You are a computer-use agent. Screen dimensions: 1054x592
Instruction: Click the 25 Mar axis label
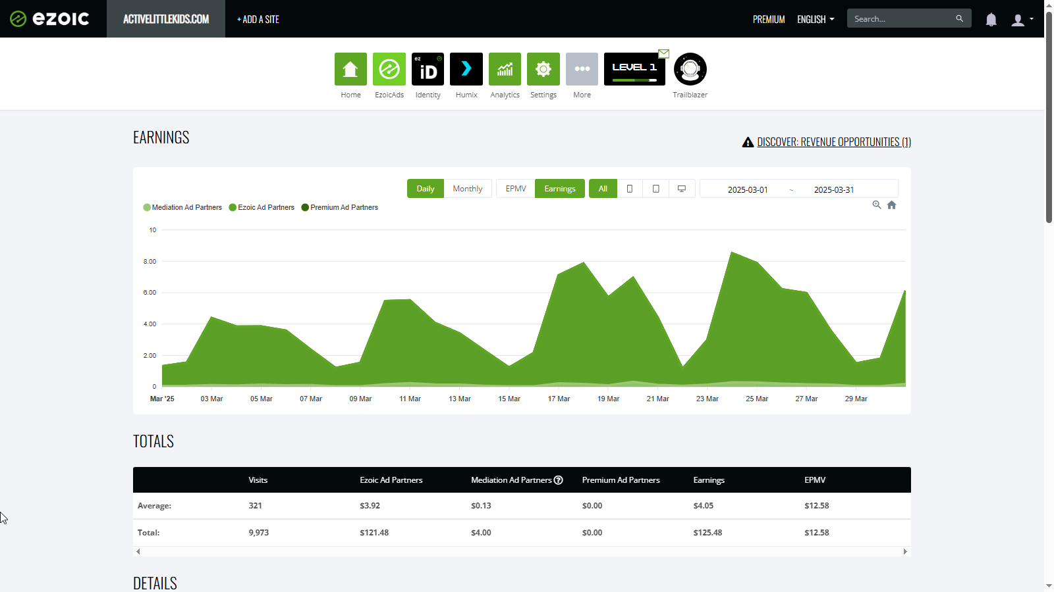click(x=757, y=399)
